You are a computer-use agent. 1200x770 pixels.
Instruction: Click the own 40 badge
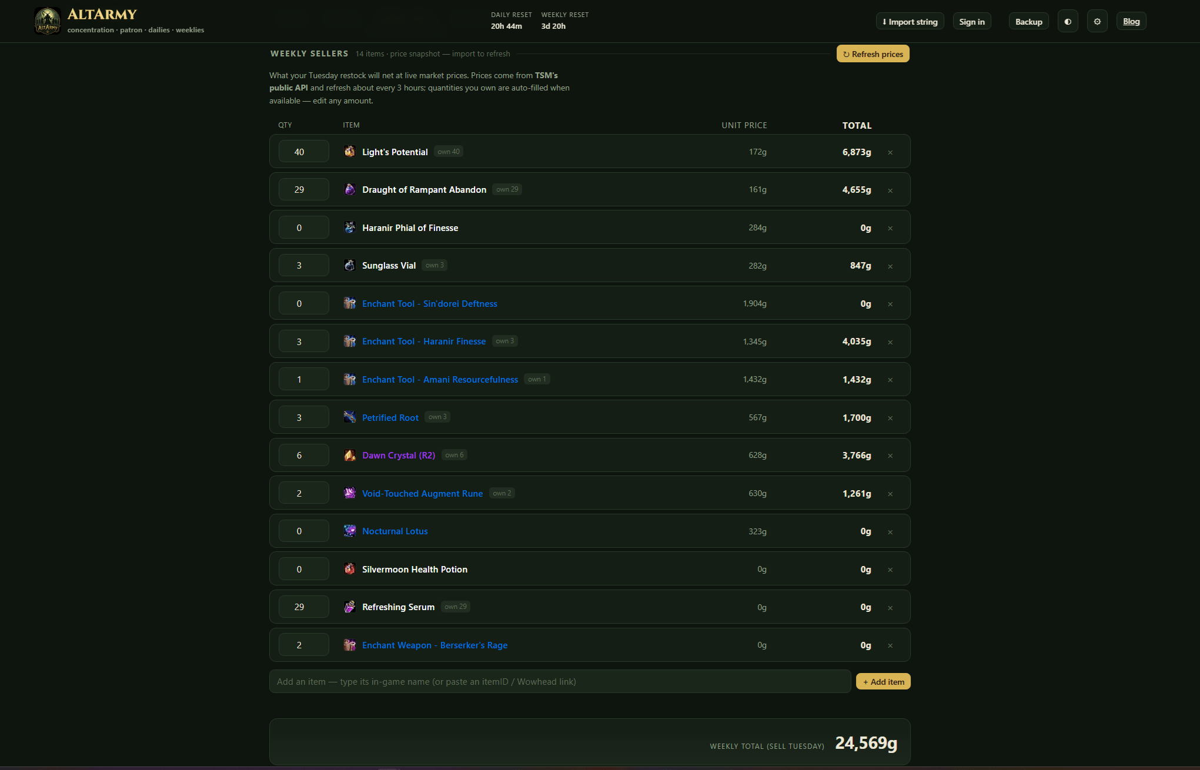point(449,152)
